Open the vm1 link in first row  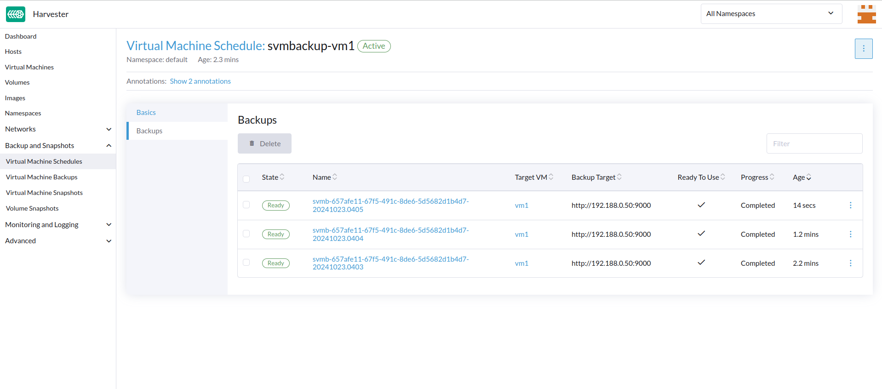[x=521, y=206]
